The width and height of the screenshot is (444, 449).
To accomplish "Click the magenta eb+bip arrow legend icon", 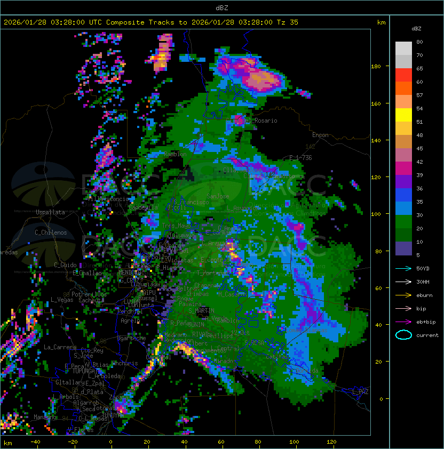I will [x=403, y=322].
